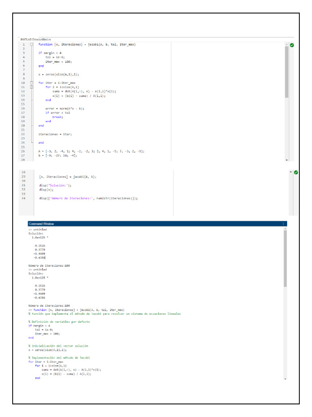Click the top editor's scroll-down arrow
Image resolution: width=312 pixels, height=417 pixels.
pyautogui.click(x=286, y=160)
